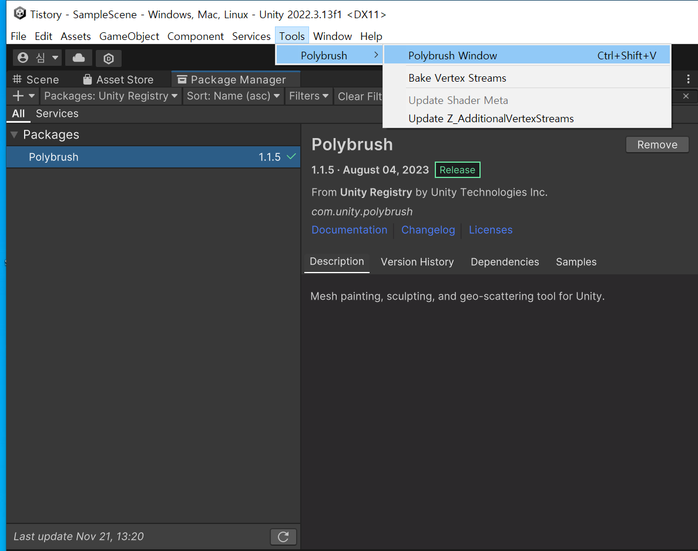
Task: Select the All tab
Action: click(18, 113)
